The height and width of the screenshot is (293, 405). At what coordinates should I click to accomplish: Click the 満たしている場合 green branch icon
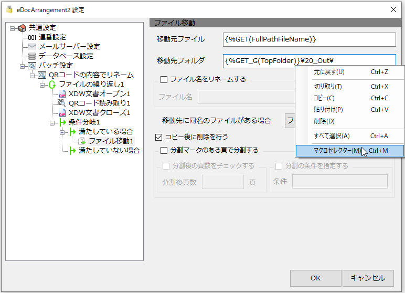(x=72, y=132)
